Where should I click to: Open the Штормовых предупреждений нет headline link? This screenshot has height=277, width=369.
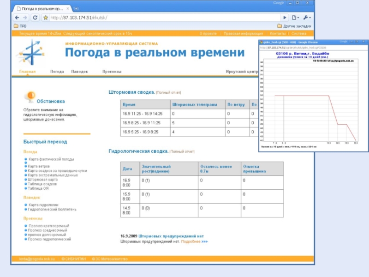point(171,236)
